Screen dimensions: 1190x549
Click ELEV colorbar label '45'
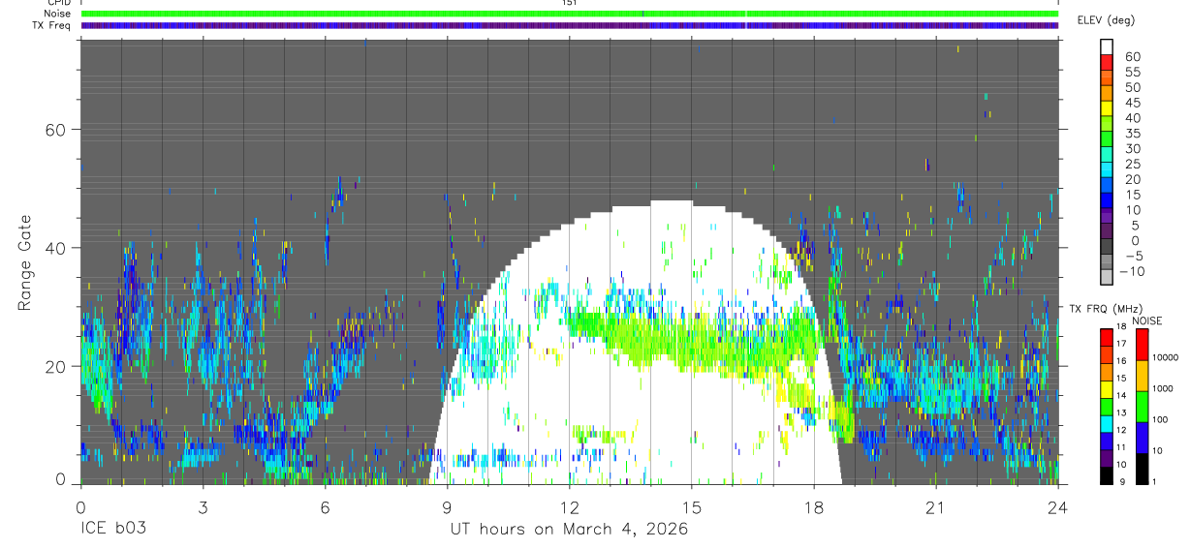pos(1132,103)
